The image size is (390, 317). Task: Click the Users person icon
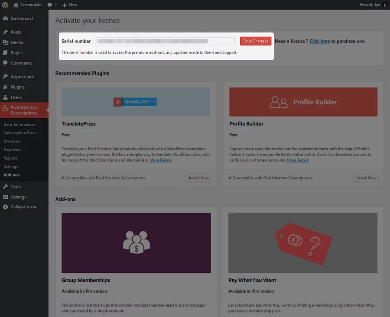click(5, 97)
